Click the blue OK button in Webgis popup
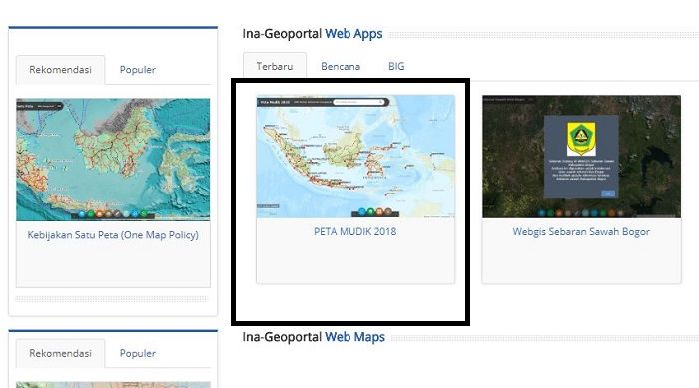 pyautogui.click(x=608, y=194)
